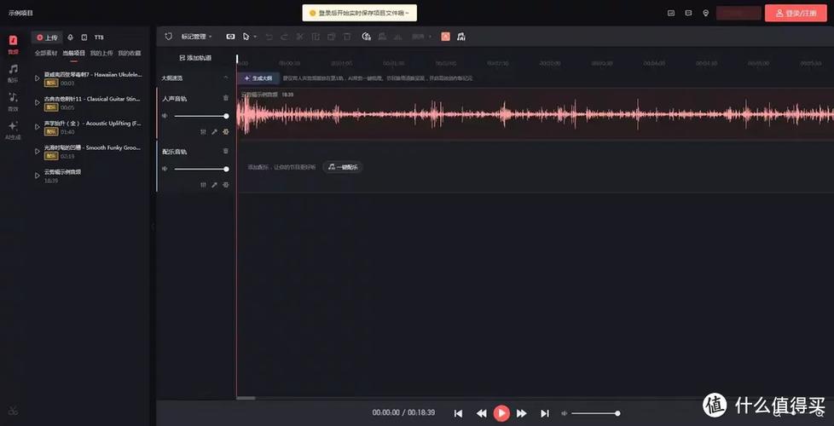Switch to the 我的上传 tab
Screen dimensions: 834x426
(x=101, y=53)
